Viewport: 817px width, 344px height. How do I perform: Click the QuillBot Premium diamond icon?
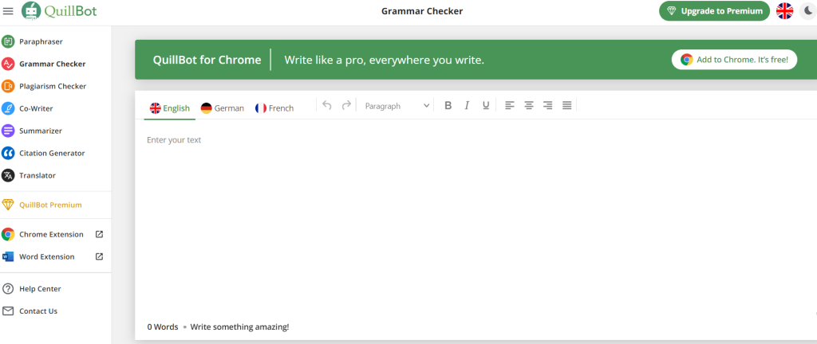click(x=8, y=205)
